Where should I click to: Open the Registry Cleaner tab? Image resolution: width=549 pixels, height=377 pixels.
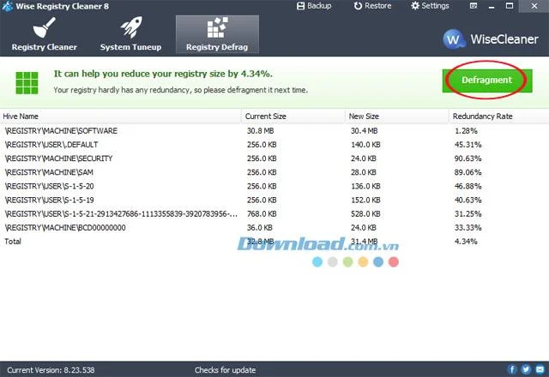(x=44, y=34)
